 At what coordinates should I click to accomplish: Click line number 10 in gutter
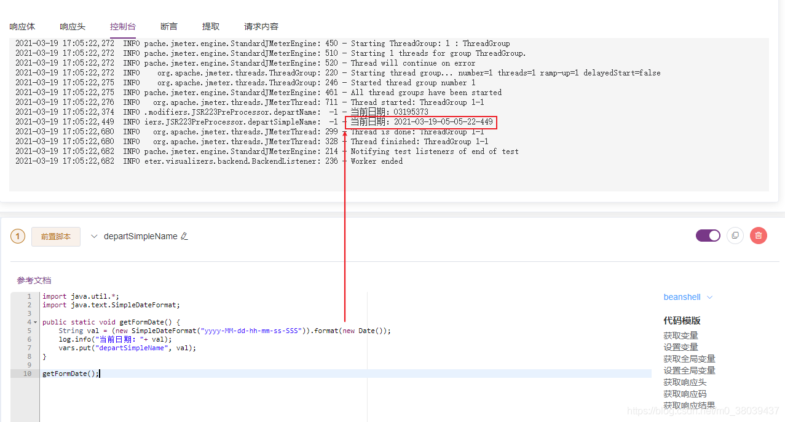click(x=27, y=374)
